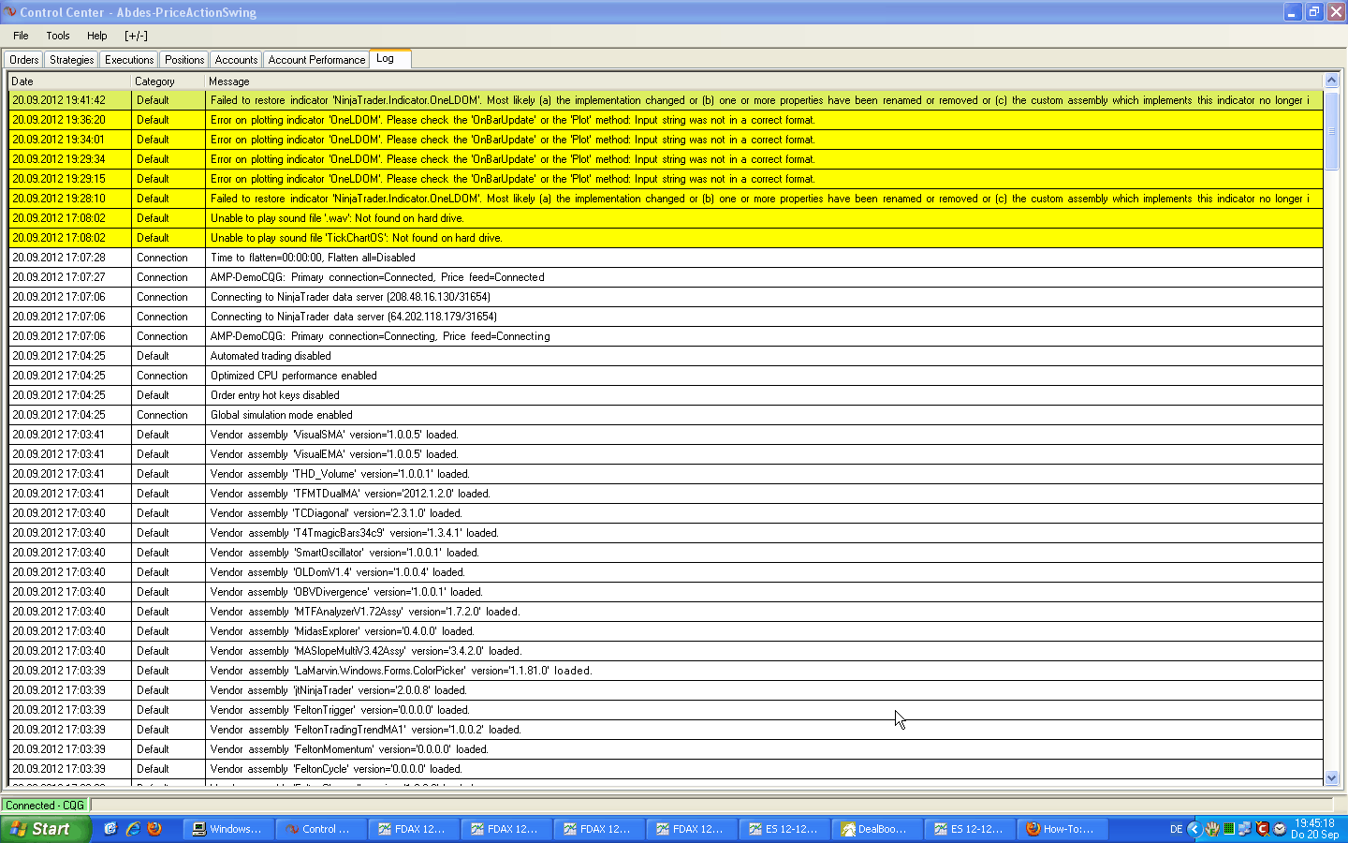This screenshot has width=1348, height=843.
Task: Select the 'Automated trading disabled' row
Action: pyautogui.click(x=666, y=356)
